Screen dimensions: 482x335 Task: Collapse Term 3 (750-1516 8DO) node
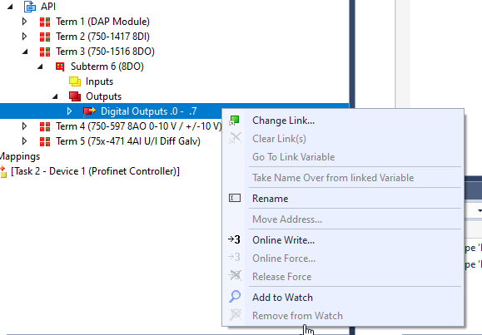25,52
